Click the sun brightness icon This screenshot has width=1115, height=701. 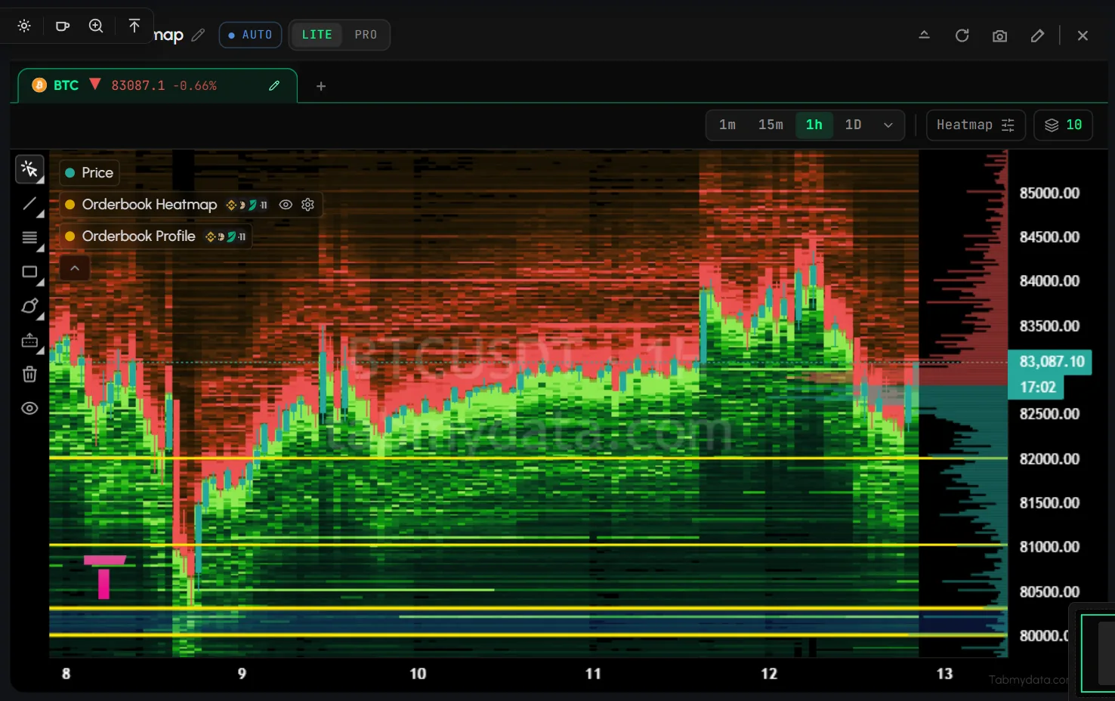[24, 26]
